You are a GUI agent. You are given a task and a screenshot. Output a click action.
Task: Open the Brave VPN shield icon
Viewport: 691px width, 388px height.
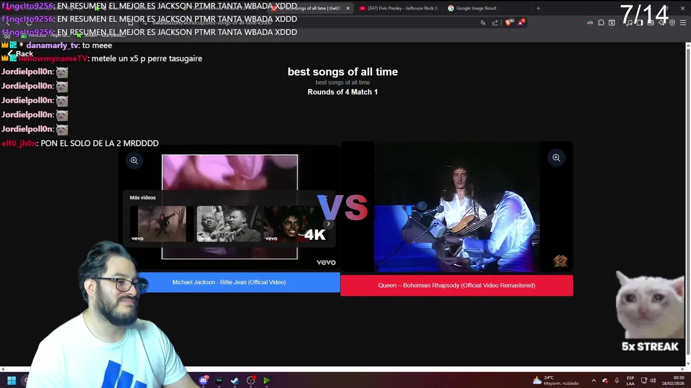(x=672, y=23)
